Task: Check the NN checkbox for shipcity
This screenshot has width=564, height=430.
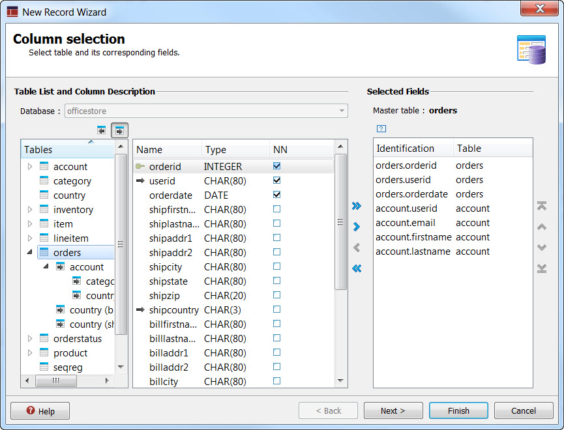Action: [x=276, y=266]
